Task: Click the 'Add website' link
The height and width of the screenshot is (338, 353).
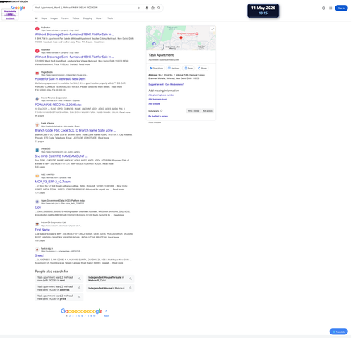Action: coord(155,104)
